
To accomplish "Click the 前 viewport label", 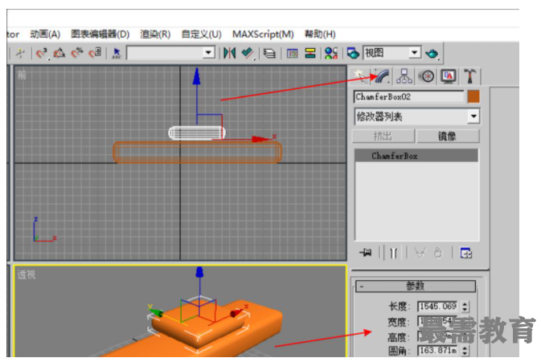I will 22,75.
